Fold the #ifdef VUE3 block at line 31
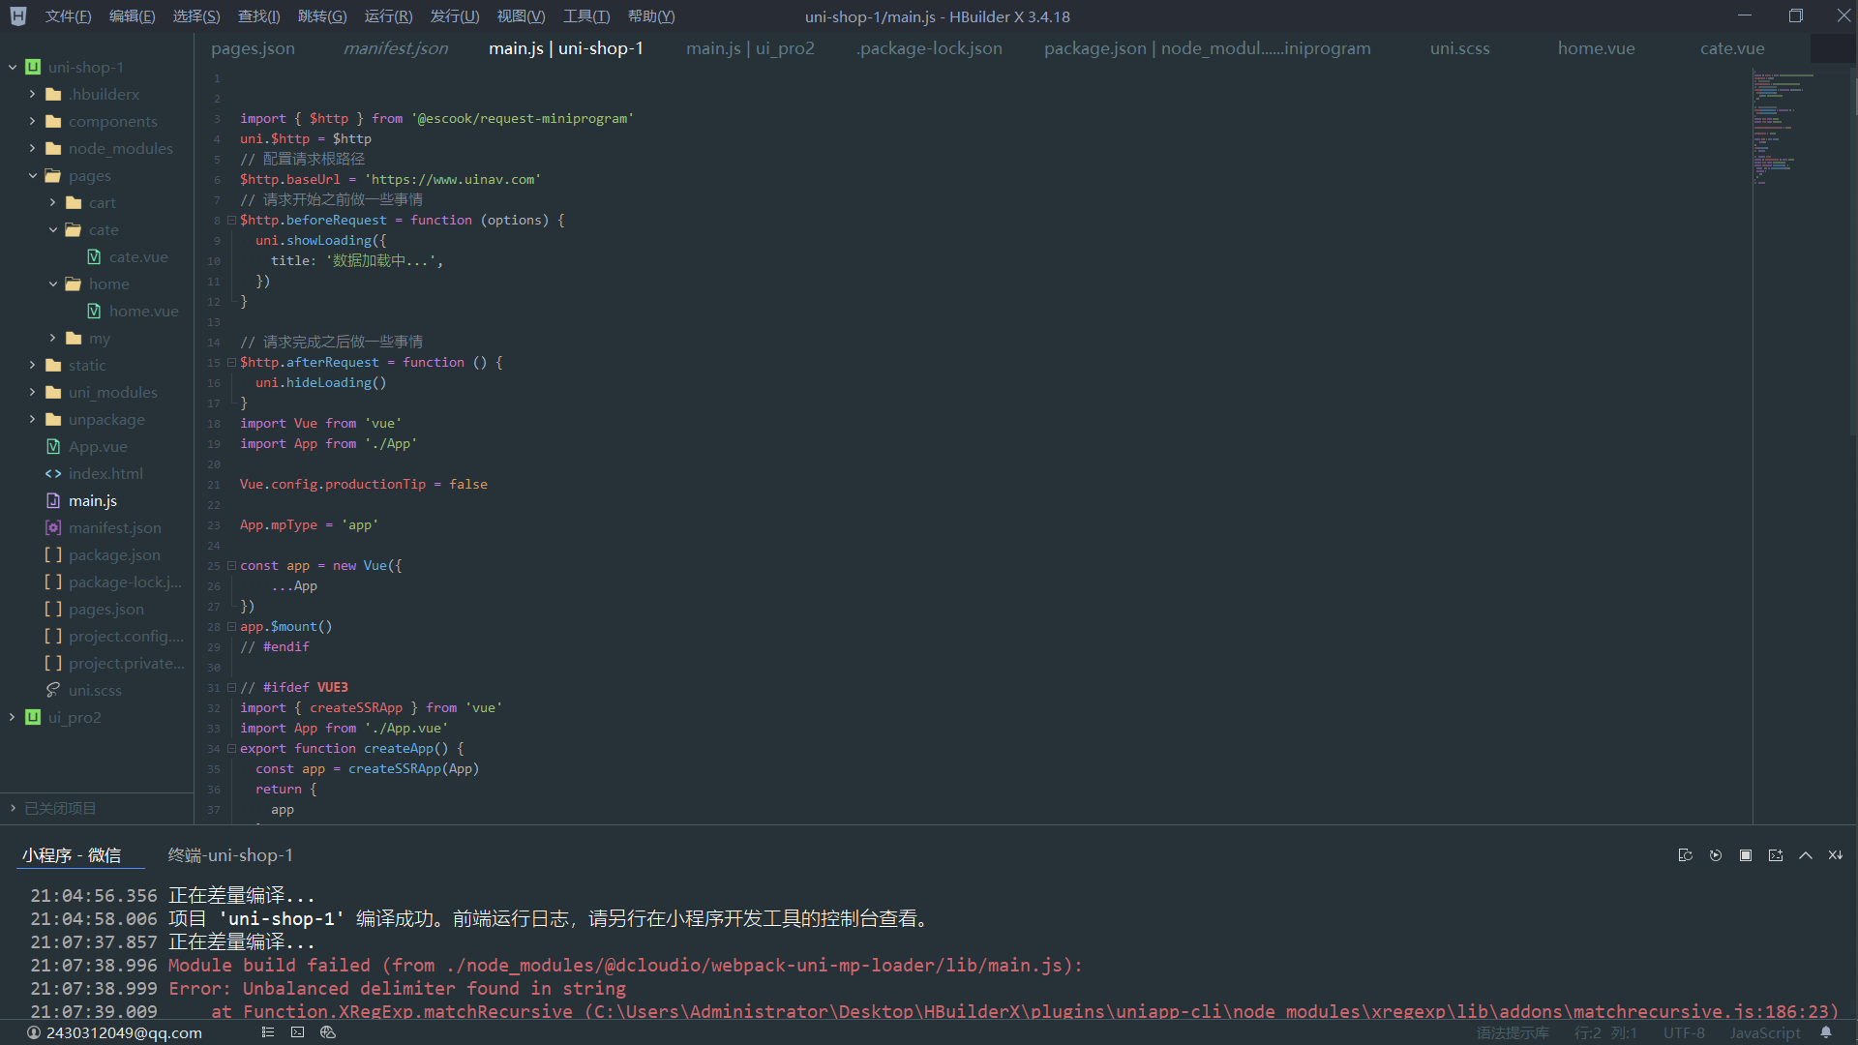This screenshot has height=1045, width=1858. tap(231, 688)
